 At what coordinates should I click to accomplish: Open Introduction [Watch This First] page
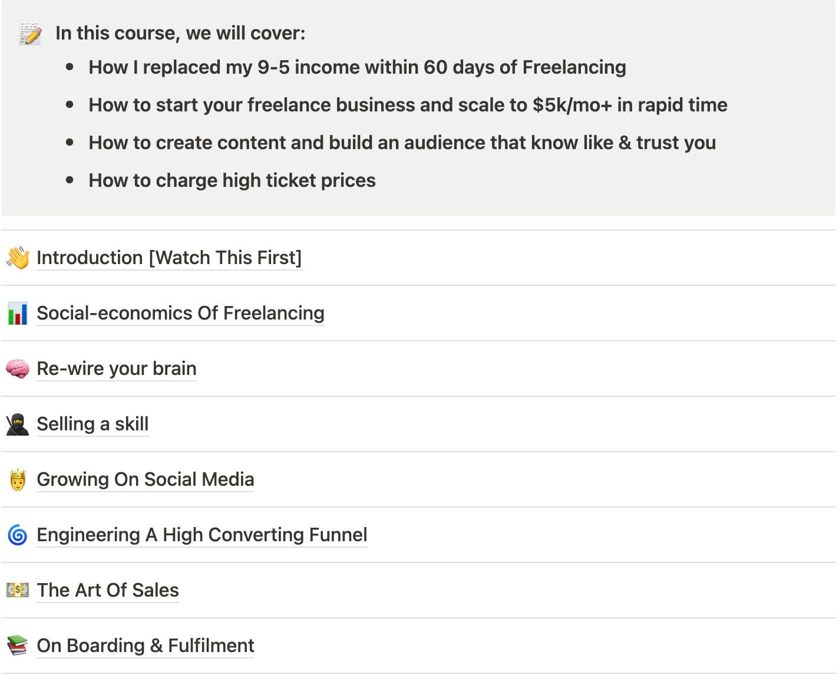[169, 258]
